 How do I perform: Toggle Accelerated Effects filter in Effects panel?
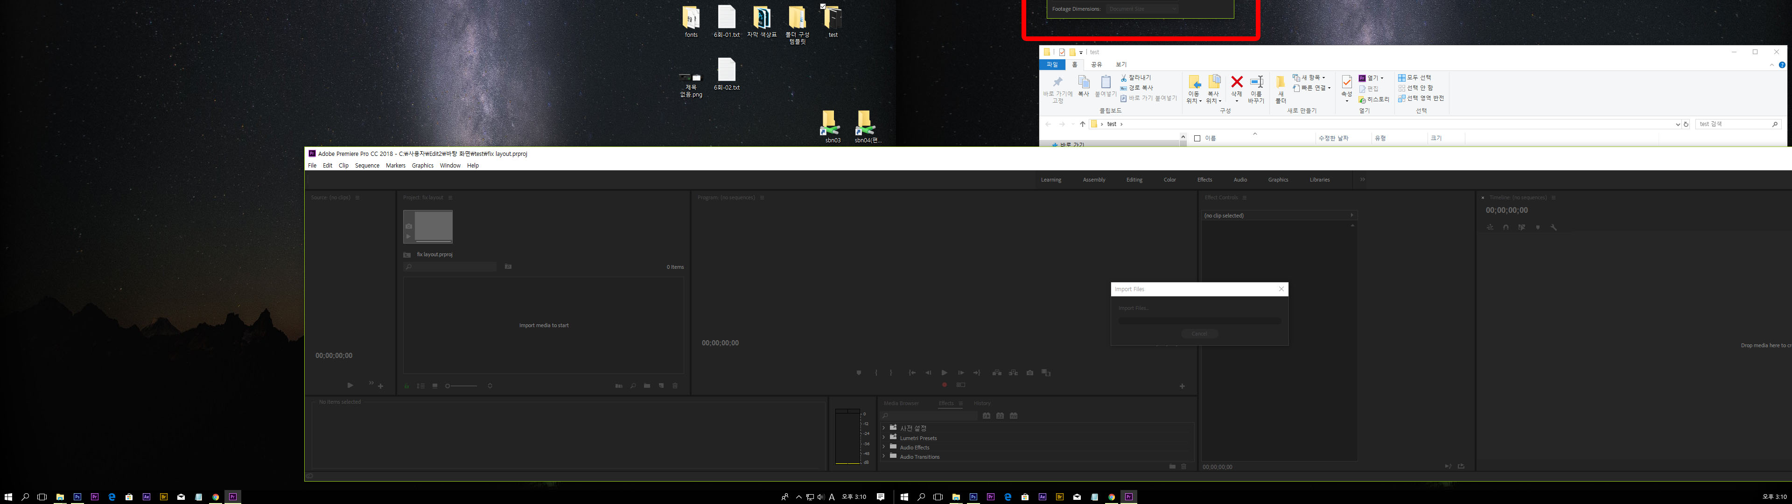point(987,416)
